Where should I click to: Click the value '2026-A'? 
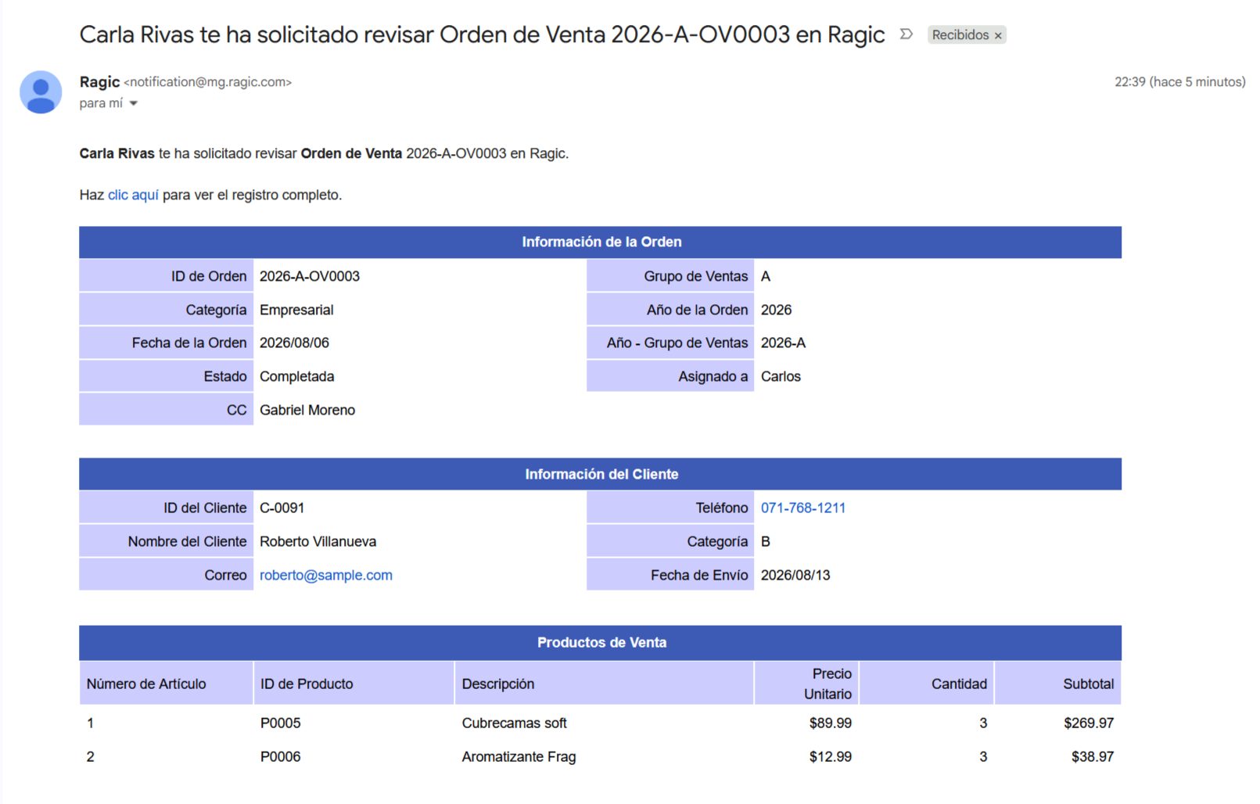(x=783, y=343)
